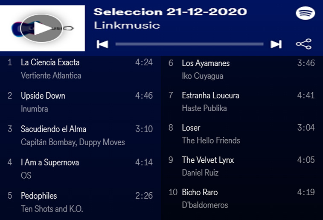Open the Linkmusic profile link
The width and height of the screenshot is (323, 220).
127,25
